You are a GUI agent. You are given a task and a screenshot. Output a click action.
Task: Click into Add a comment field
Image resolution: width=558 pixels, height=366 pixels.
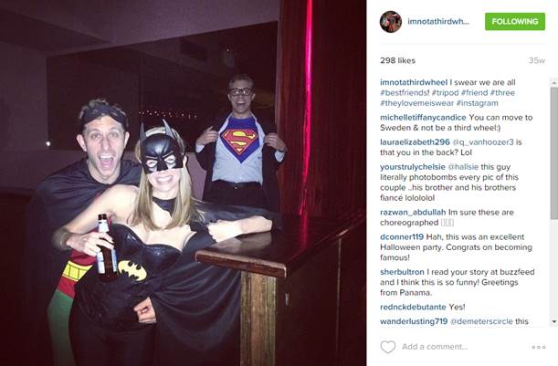[x=463, y=347]
